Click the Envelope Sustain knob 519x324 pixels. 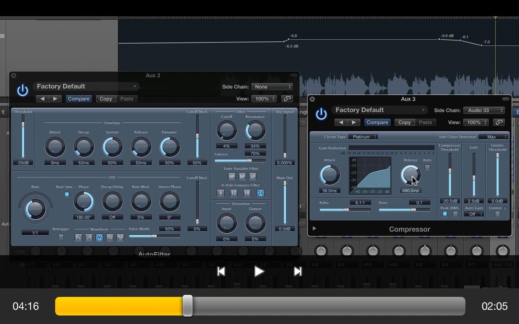(x=112, y=147)
